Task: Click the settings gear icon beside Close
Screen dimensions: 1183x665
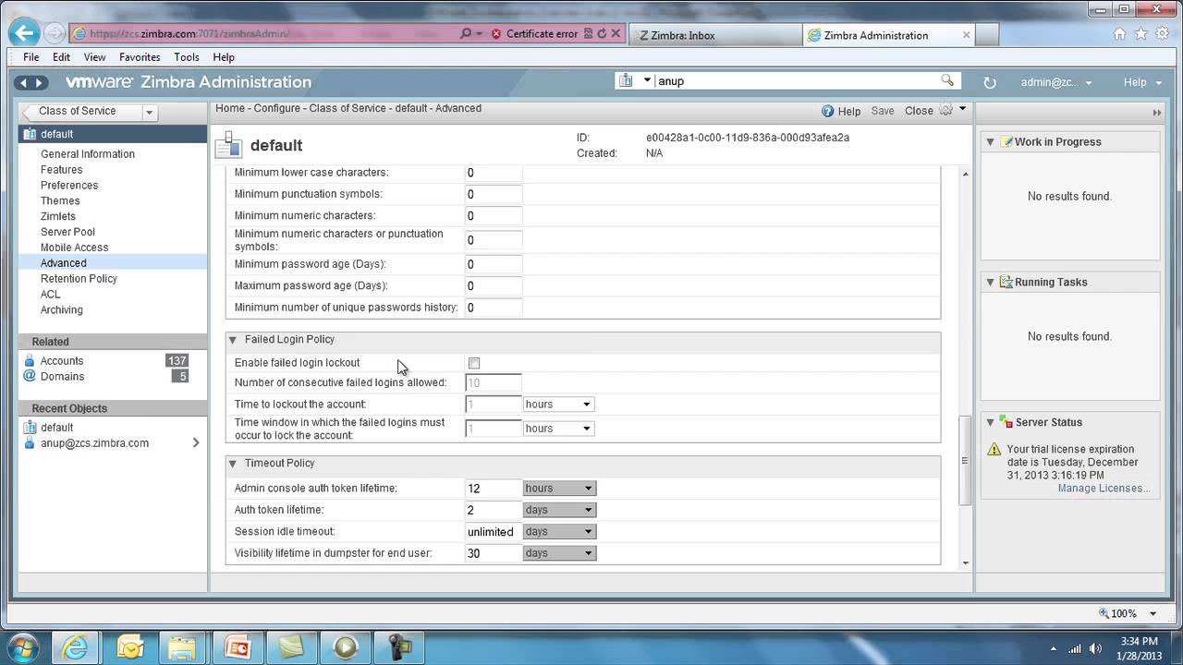Action: [x=945, y=110]
